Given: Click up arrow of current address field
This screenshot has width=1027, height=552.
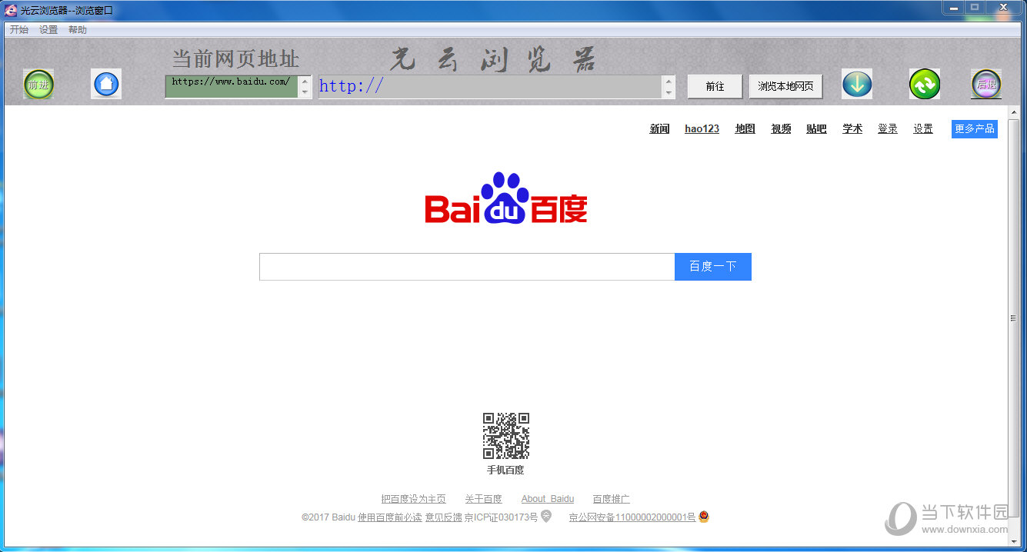Looking at the screenshot, I should click(305, 81).
